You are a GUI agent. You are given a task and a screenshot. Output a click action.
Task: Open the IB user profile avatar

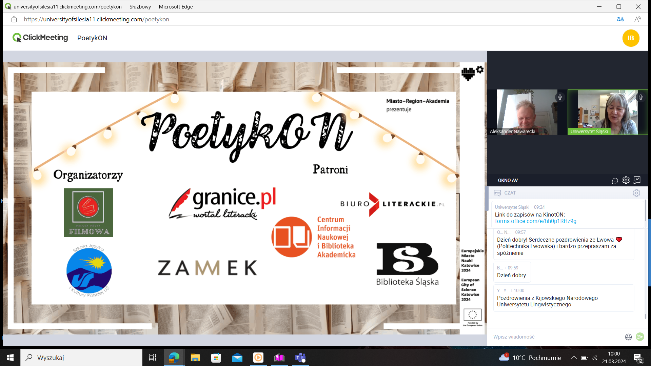631,38
